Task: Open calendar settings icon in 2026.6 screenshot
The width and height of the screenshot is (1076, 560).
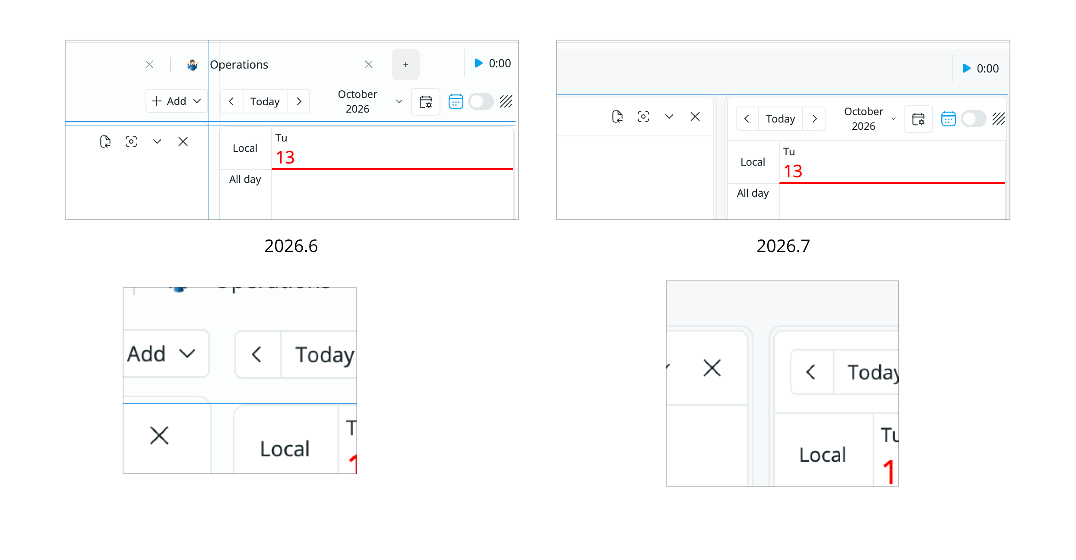Action: pos(426,102)
